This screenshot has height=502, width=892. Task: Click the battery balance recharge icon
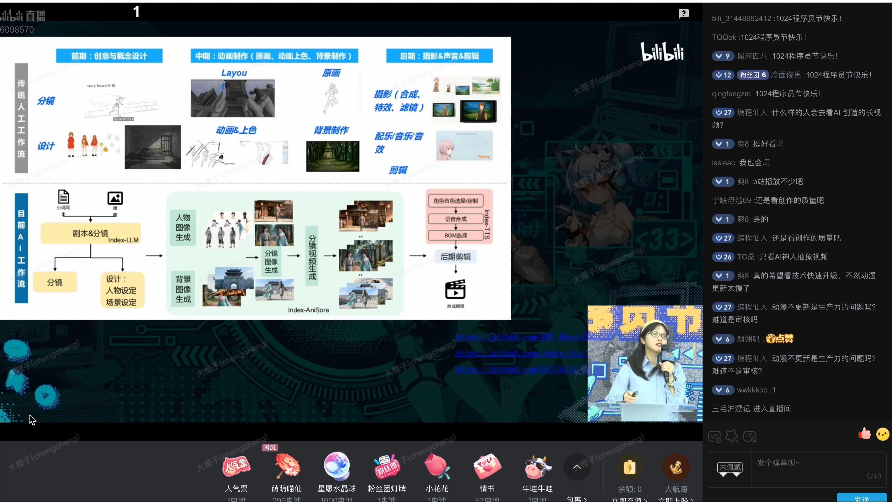(629, 467)
